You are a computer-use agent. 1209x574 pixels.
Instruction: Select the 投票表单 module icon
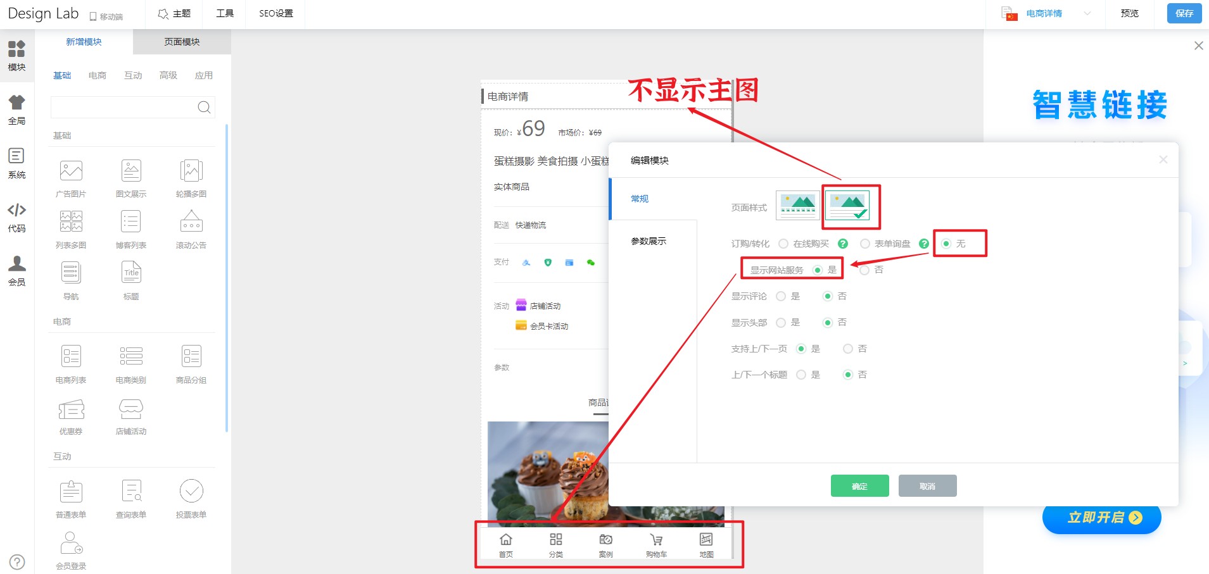[191, 491]
